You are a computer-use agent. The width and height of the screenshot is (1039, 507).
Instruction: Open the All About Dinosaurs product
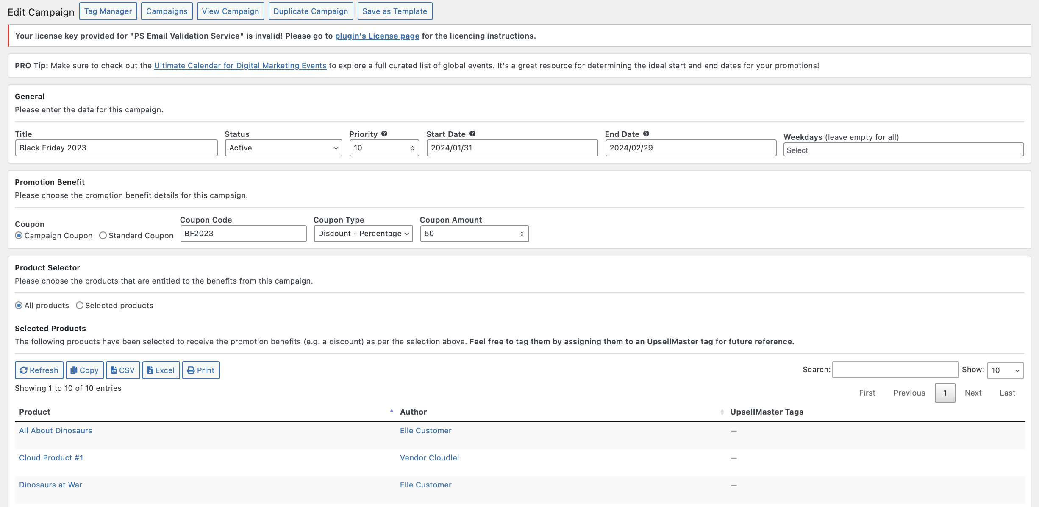(x=56, y=431)
